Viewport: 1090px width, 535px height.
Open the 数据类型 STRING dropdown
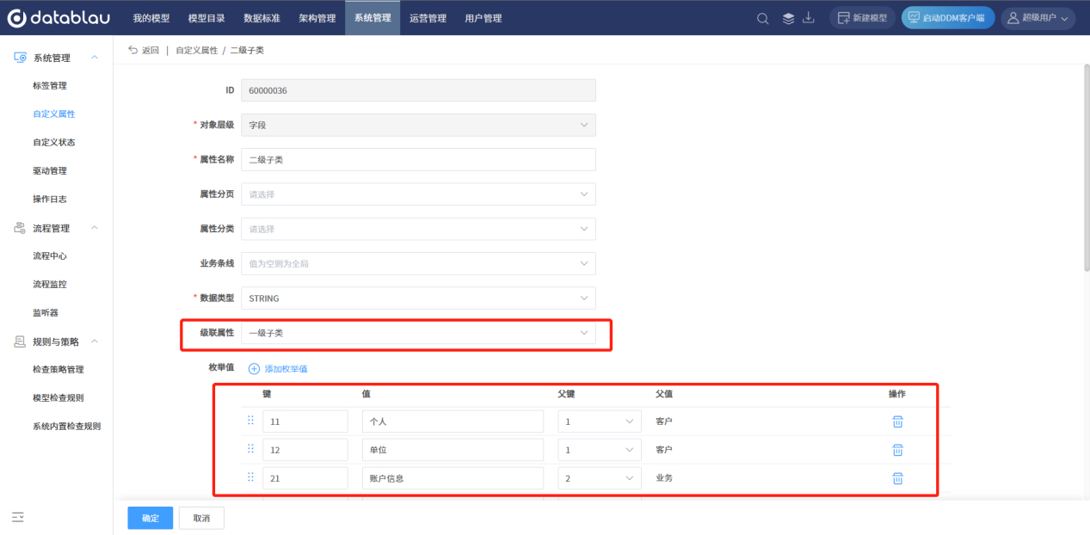point(418,298)
